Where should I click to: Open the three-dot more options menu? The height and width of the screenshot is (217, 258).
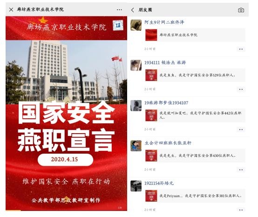(119, 10)
